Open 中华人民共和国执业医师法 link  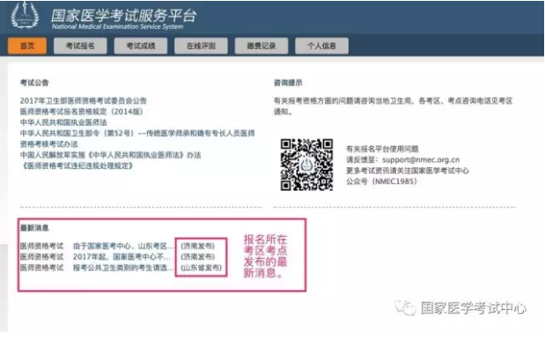pos(63,122)
